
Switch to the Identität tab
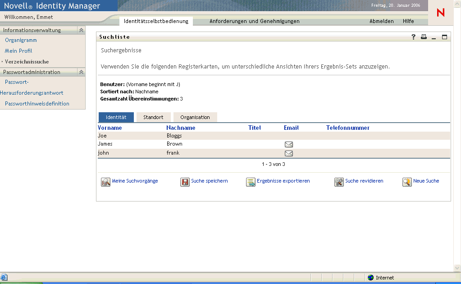pos(116,117)
